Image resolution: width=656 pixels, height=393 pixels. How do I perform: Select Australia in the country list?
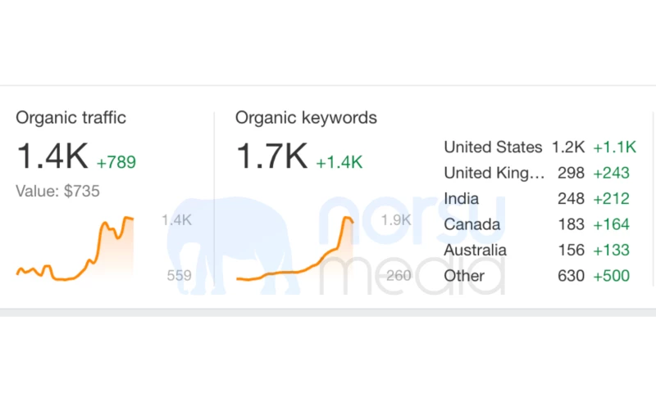475,250
